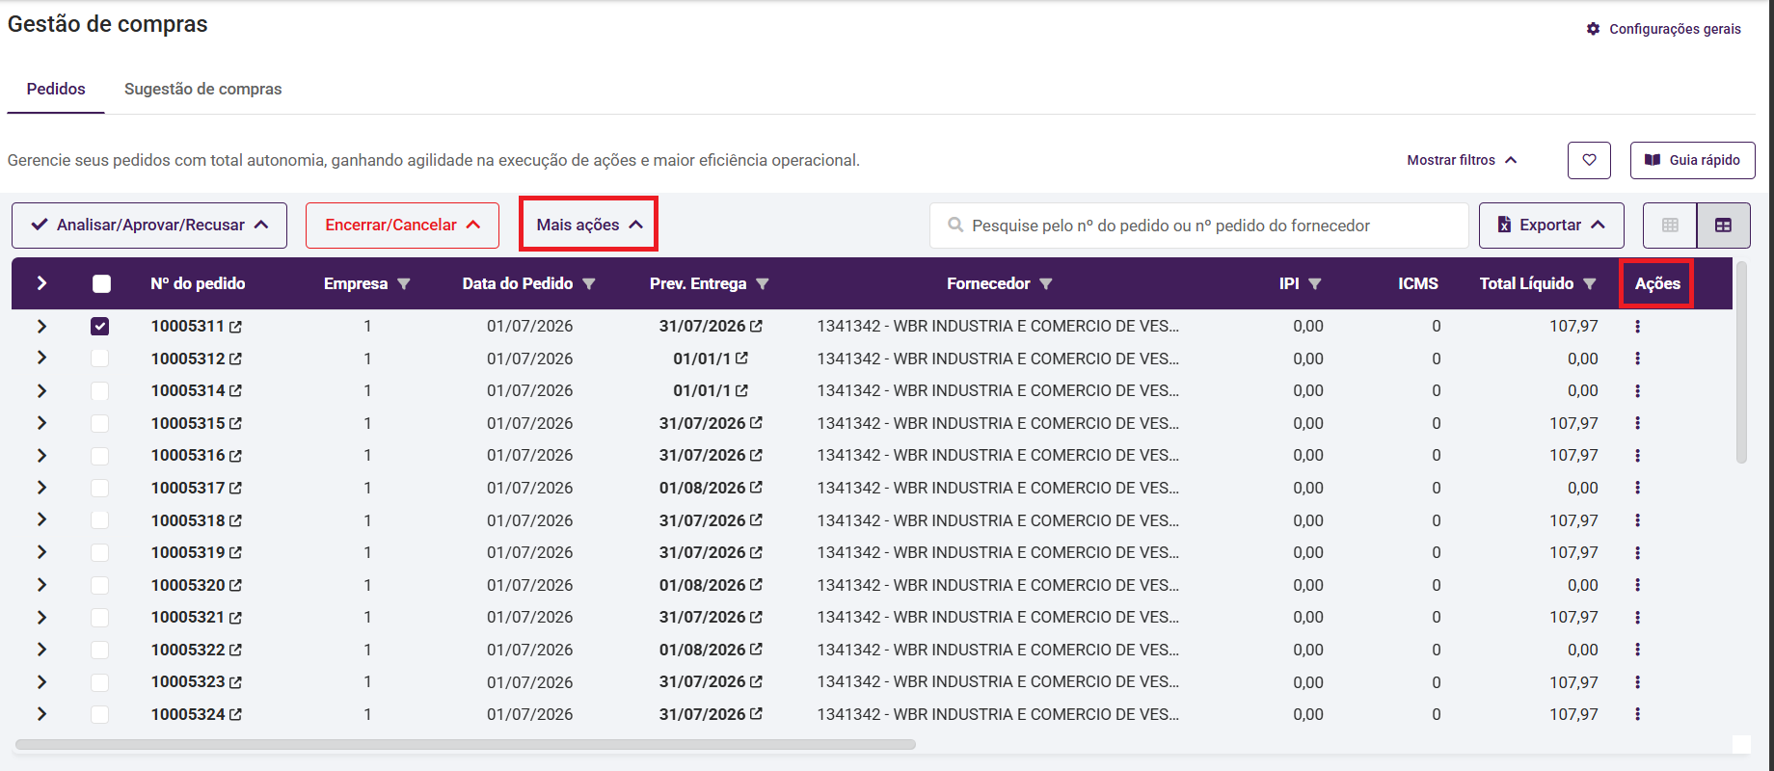Filter the IPI column

pos(1315,284)
